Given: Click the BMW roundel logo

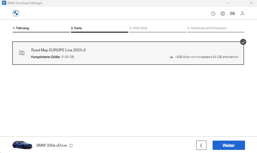Looking at the screenshot, I should pyautogui.click(x=16, y=13).
